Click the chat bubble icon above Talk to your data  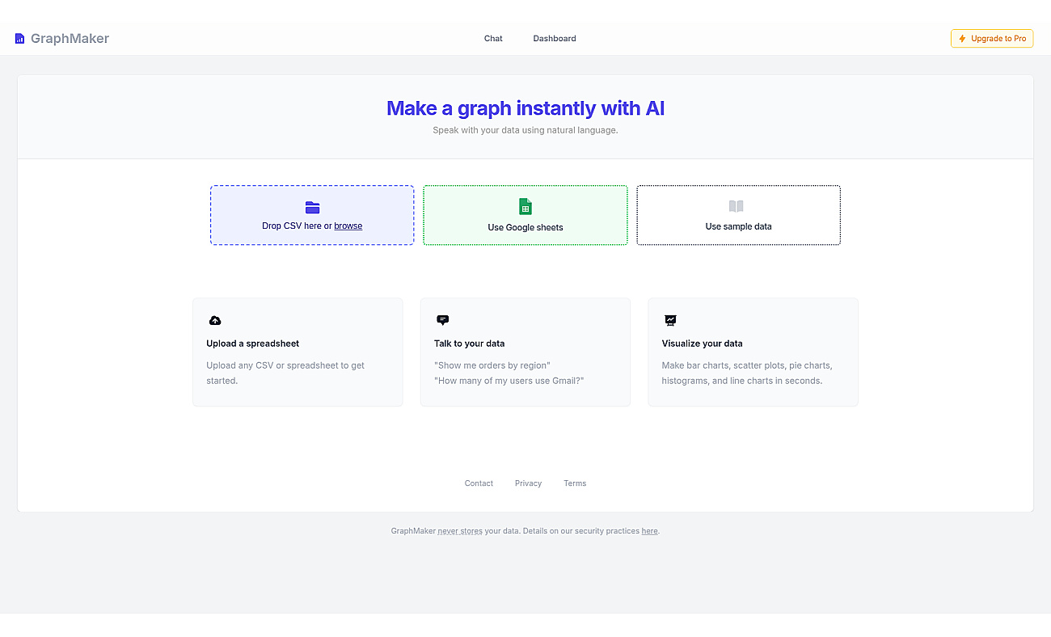(442, 320)
